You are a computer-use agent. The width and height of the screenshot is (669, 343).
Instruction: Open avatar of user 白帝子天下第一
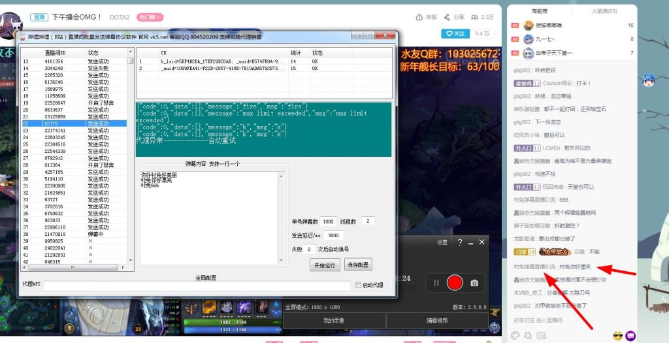coord(529,54)
